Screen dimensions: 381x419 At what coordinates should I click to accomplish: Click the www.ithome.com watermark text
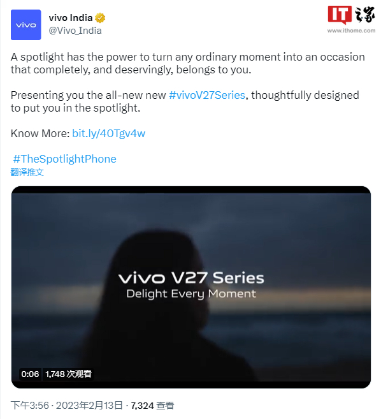point(351,31)
